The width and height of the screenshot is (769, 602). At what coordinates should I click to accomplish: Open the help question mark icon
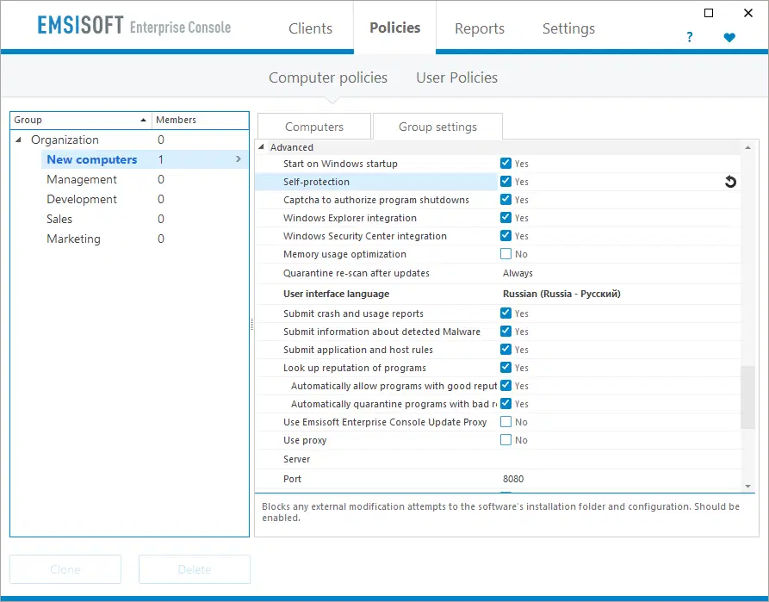tap(690, 37)
